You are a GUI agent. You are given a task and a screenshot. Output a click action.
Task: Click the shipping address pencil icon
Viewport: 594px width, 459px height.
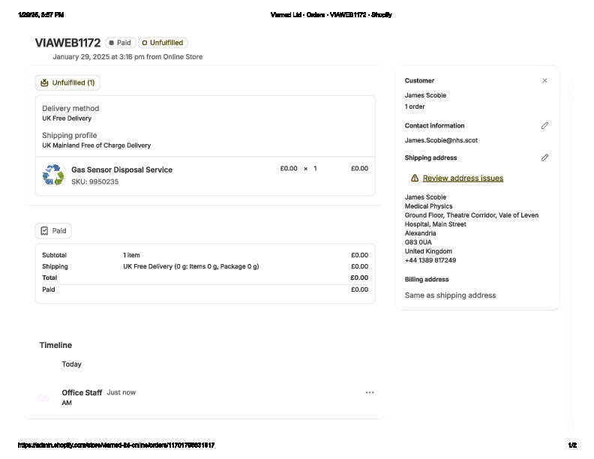[544, 158]
